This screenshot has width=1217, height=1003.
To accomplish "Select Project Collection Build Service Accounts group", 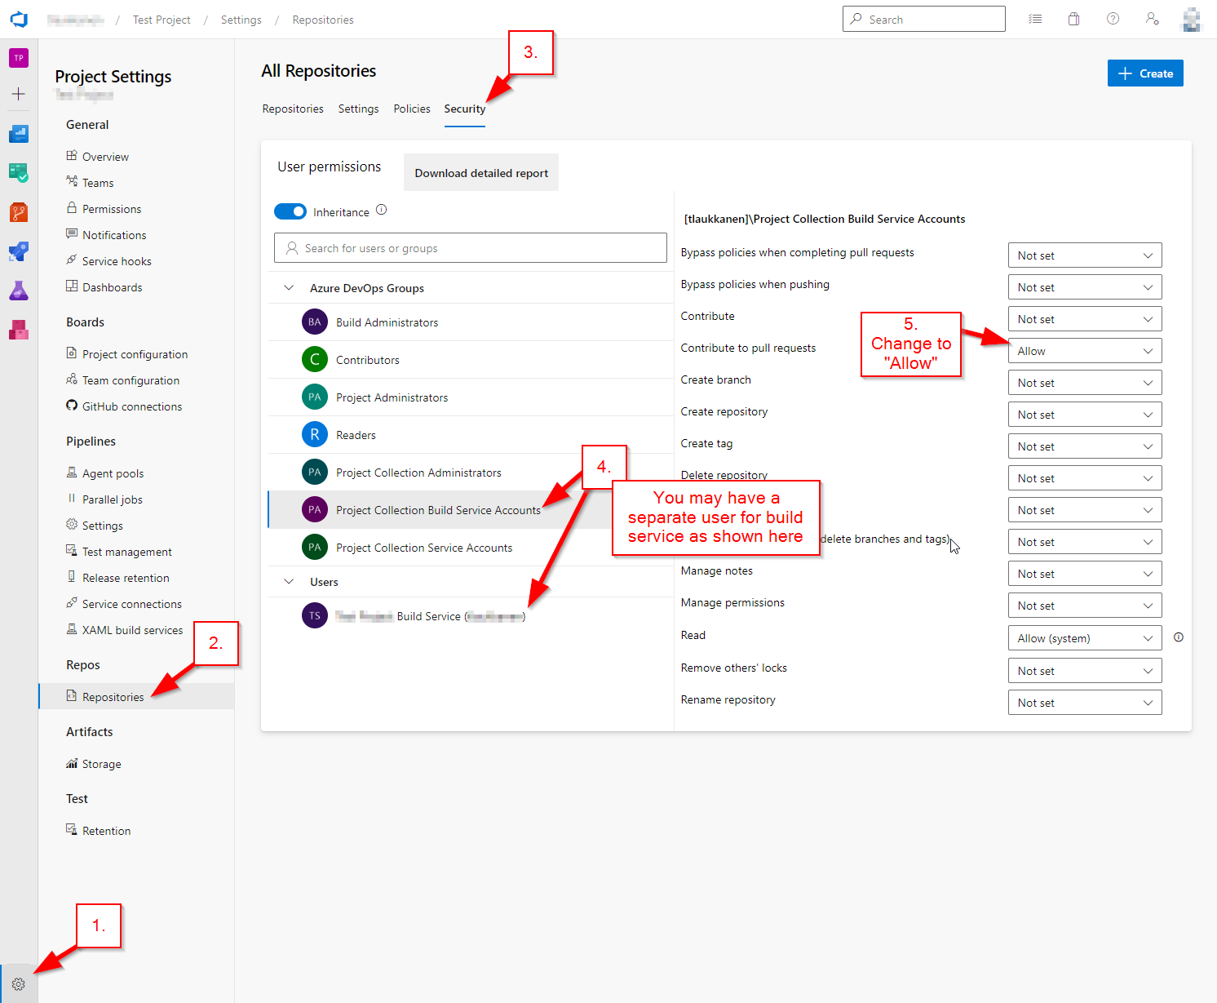I will [x=437, y=510].
